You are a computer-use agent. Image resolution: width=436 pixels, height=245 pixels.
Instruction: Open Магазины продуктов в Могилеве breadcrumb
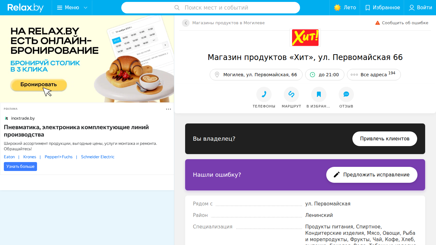point(229,23)
